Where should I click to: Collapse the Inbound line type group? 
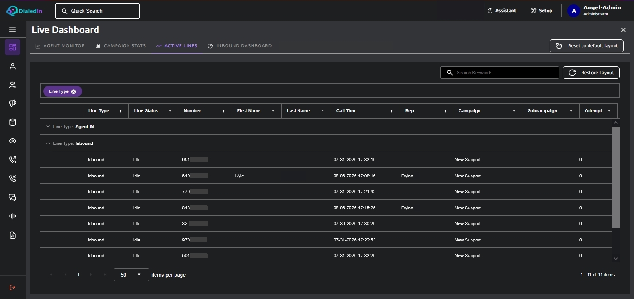click(48, 143)
